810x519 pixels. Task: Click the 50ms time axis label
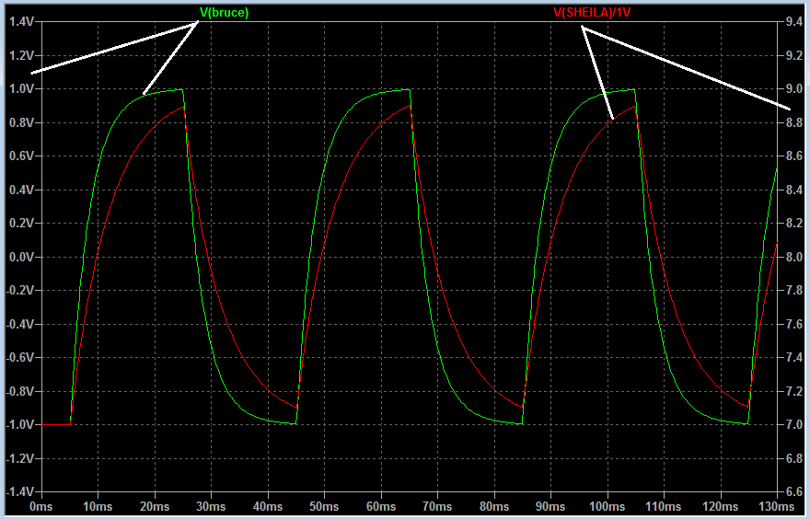324,507
